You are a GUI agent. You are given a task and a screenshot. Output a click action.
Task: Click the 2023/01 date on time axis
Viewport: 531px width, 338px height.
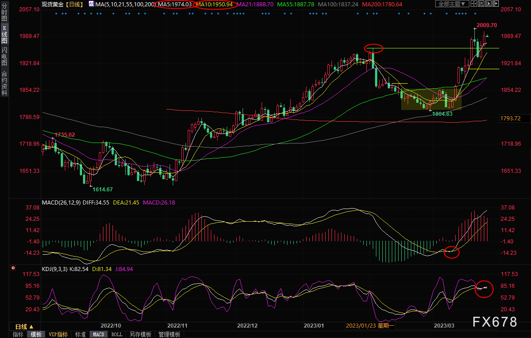(x=314, y=325)
